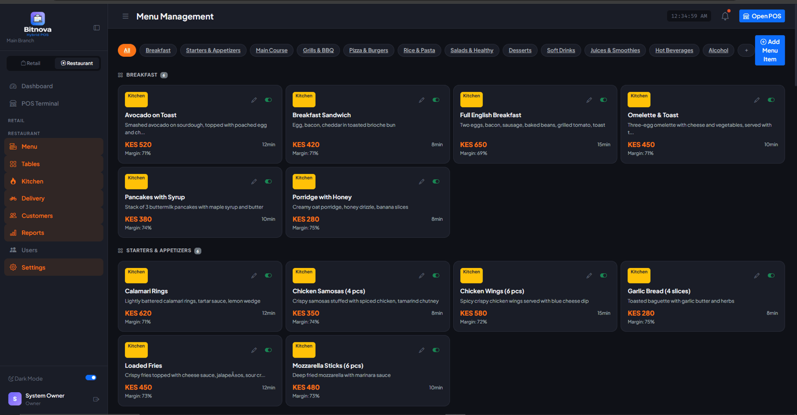Toggle availability of Breakfast Sandwich
Viewport: 797px width, 415px height.
pyautogui.click(x=436, y=100)
